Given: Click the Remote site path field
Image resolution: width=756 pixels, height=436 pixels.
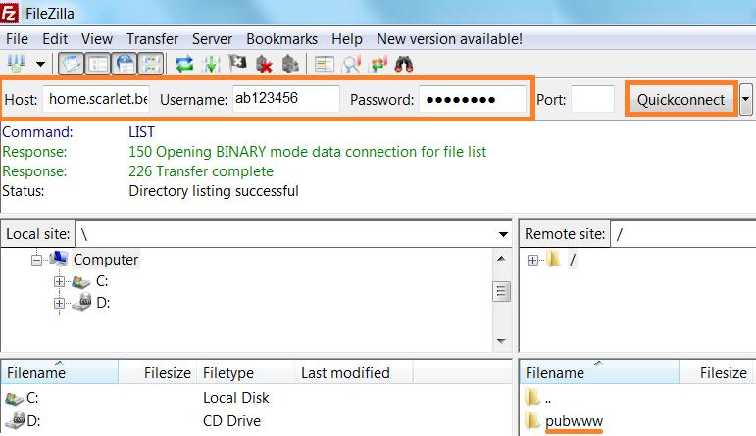Looking at the screenshot, I should [x=683, y=234].
